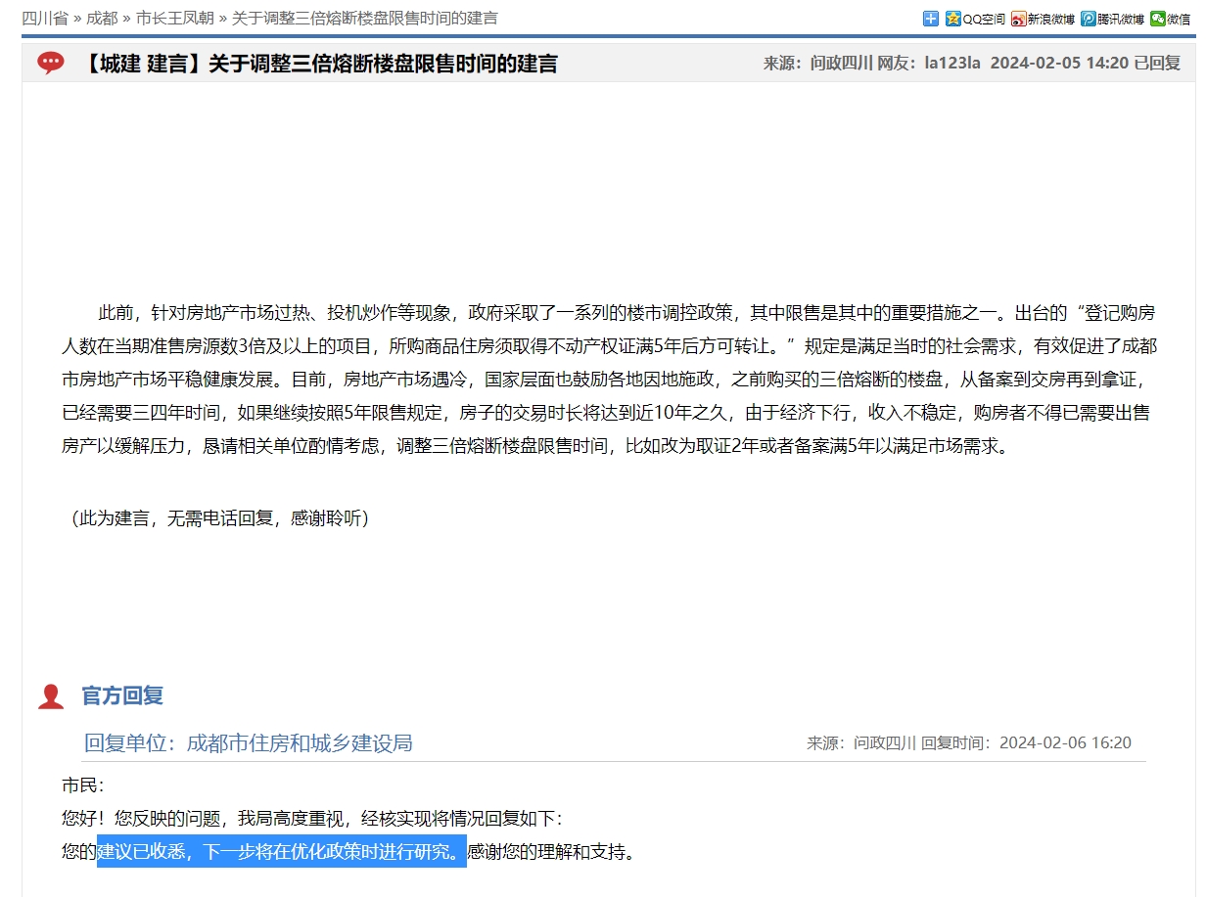This screenshot has width=1206, height=897.
Task: Click 回复单位: 成都市住房和城乡建设局
Action: coord(249,743)
